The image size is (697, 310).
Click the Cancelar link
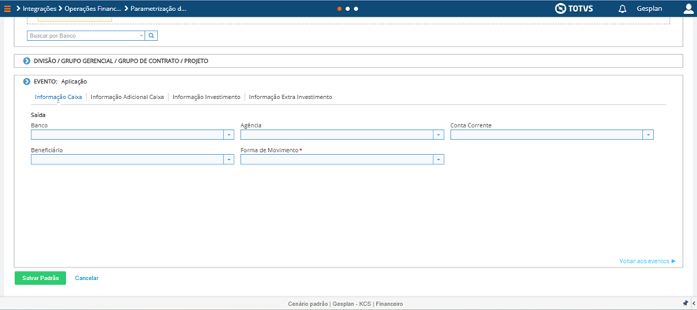[87, 278]
